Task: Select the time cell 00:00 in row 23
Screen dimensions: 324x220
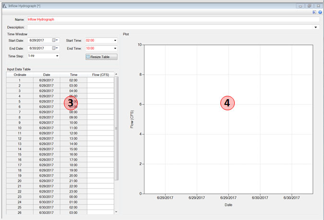Action: click(73, 197)
